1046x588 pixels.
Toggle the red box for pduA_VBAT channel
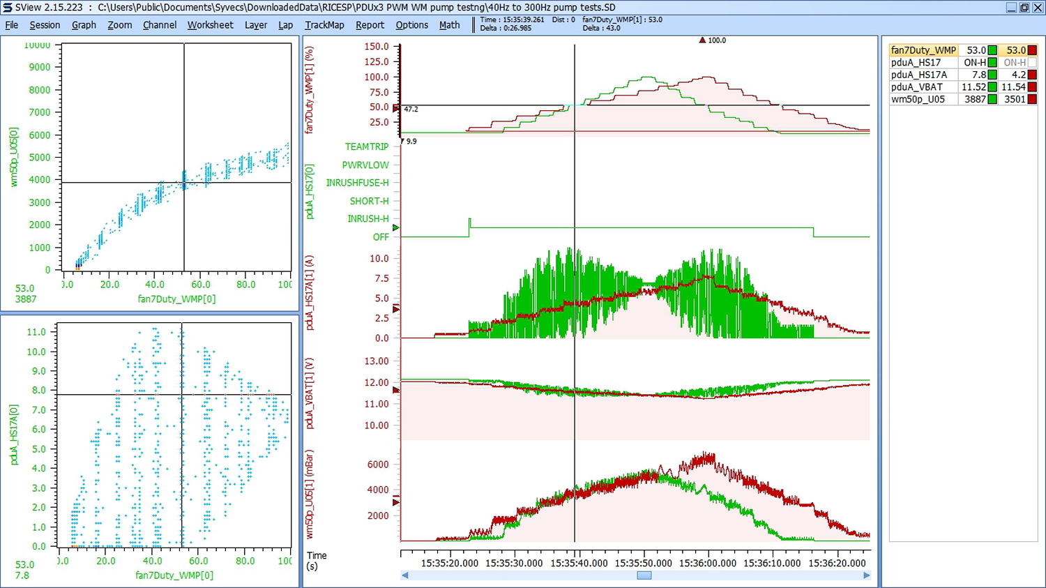[x=1032, y=86]
